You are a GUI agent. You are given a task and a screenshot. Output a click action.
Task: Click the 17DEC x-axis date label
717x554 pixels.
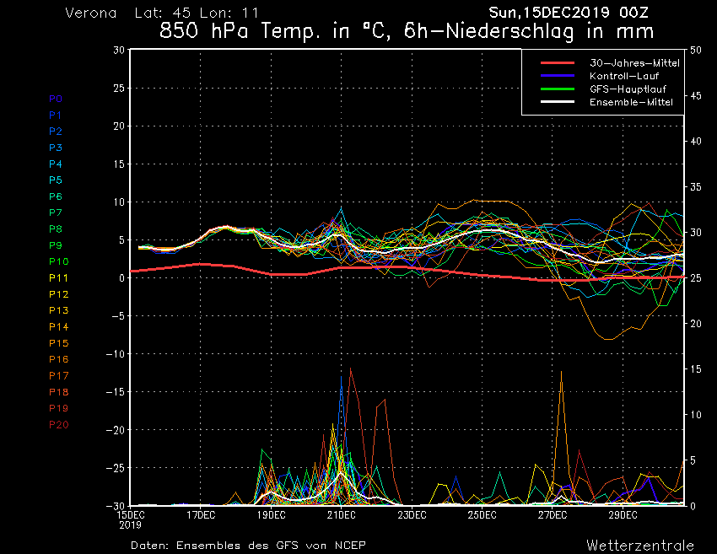pos(201,515)
